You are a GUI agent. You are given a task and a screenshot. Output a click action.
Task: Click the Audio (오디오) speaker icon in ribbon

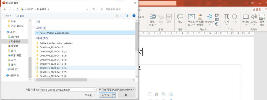(254, 16)
